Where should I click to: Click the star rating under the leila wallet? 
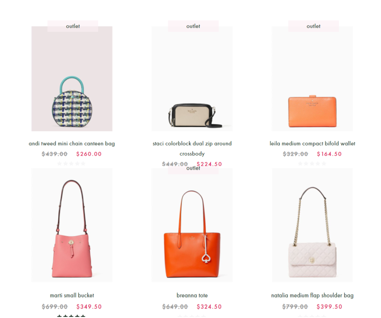[312, 164]
